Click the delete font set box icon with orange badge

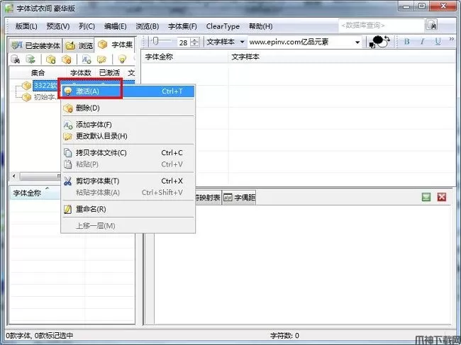click(67, 60)
